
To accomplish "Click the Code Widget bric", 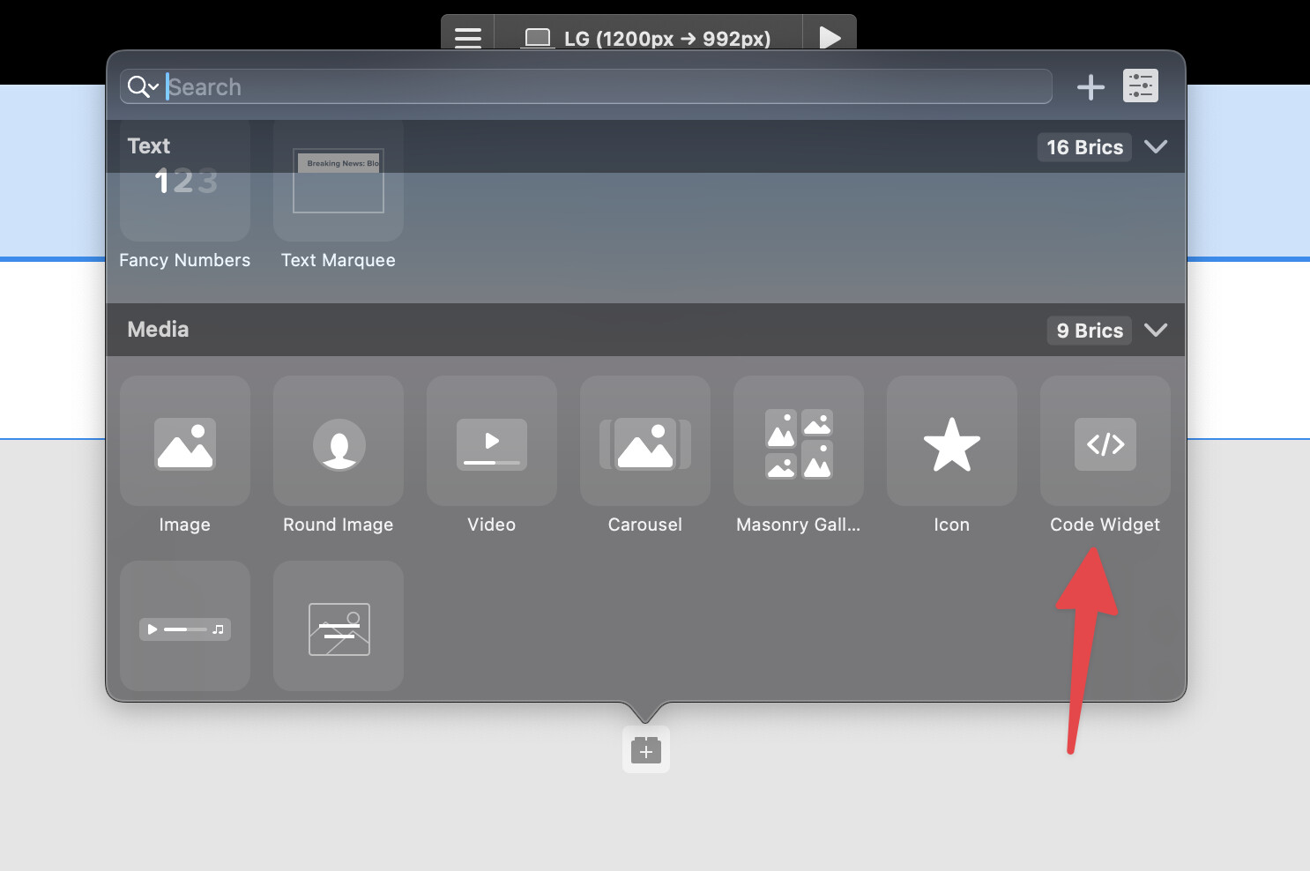I will 1105,442.
